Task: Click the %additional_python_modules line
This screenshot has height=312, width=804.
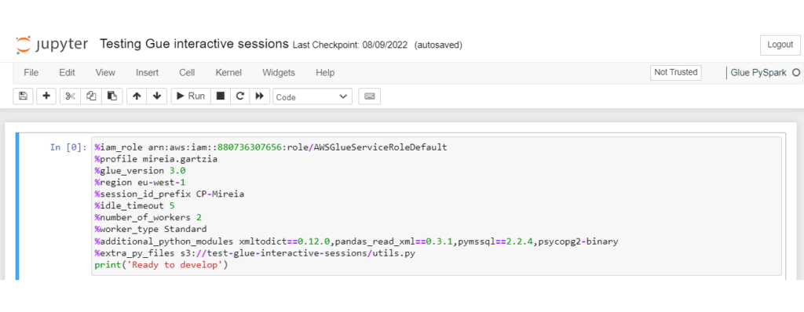Action: pyautogui.click(x=356, y=241)
